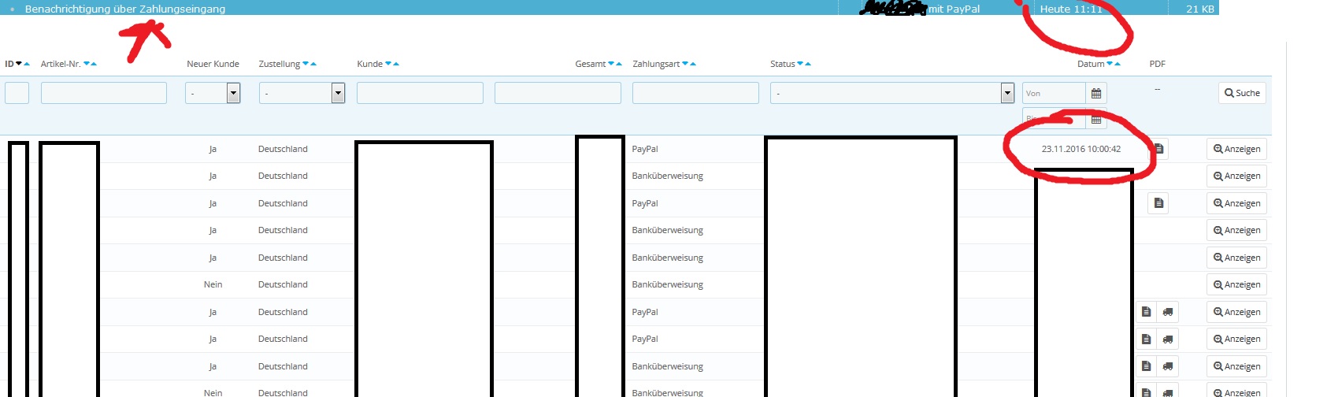Click the Neuer Kunde column header
The height and width of the screenshot is (397, 1327).
point(213,64)
